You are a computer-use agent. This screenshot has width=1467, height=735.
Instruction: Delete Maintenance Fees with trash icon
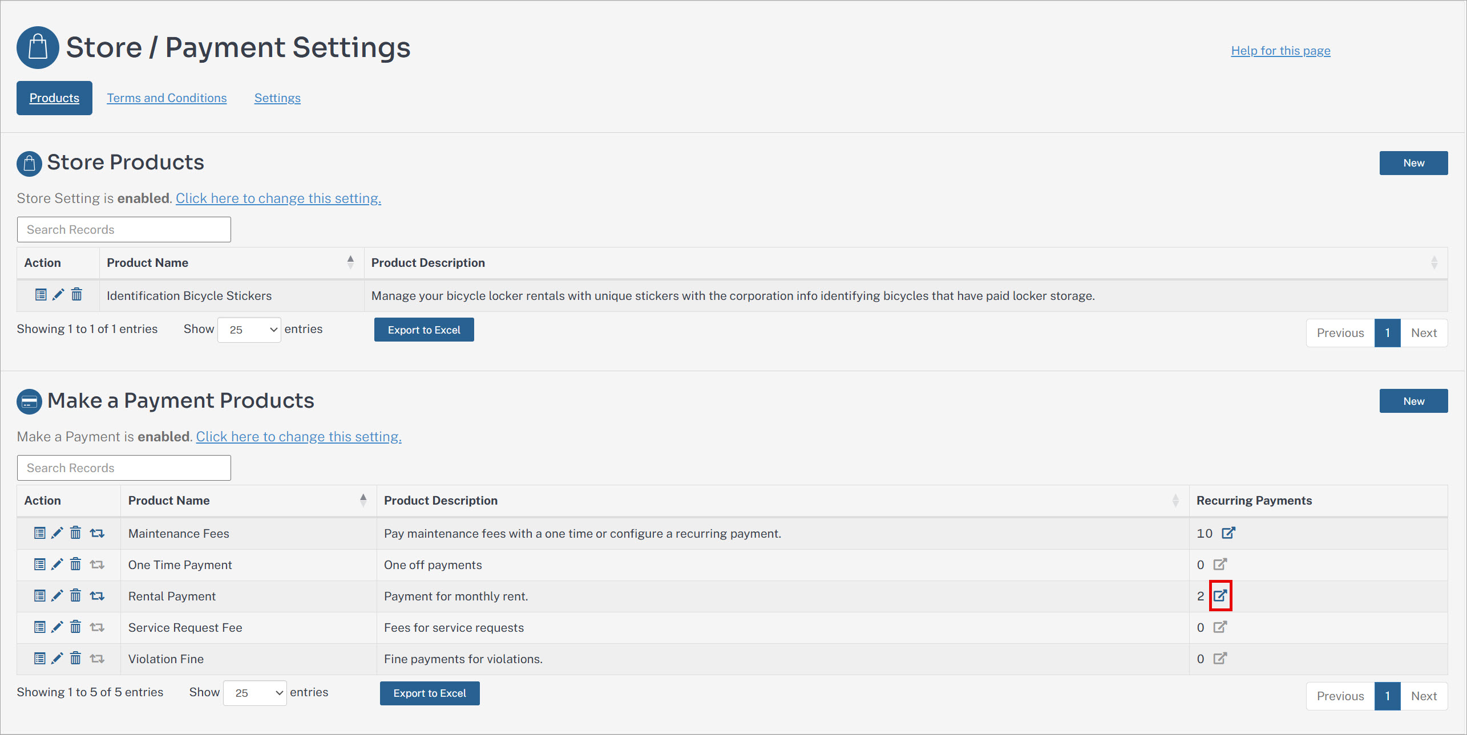click(x=75, y=533)
